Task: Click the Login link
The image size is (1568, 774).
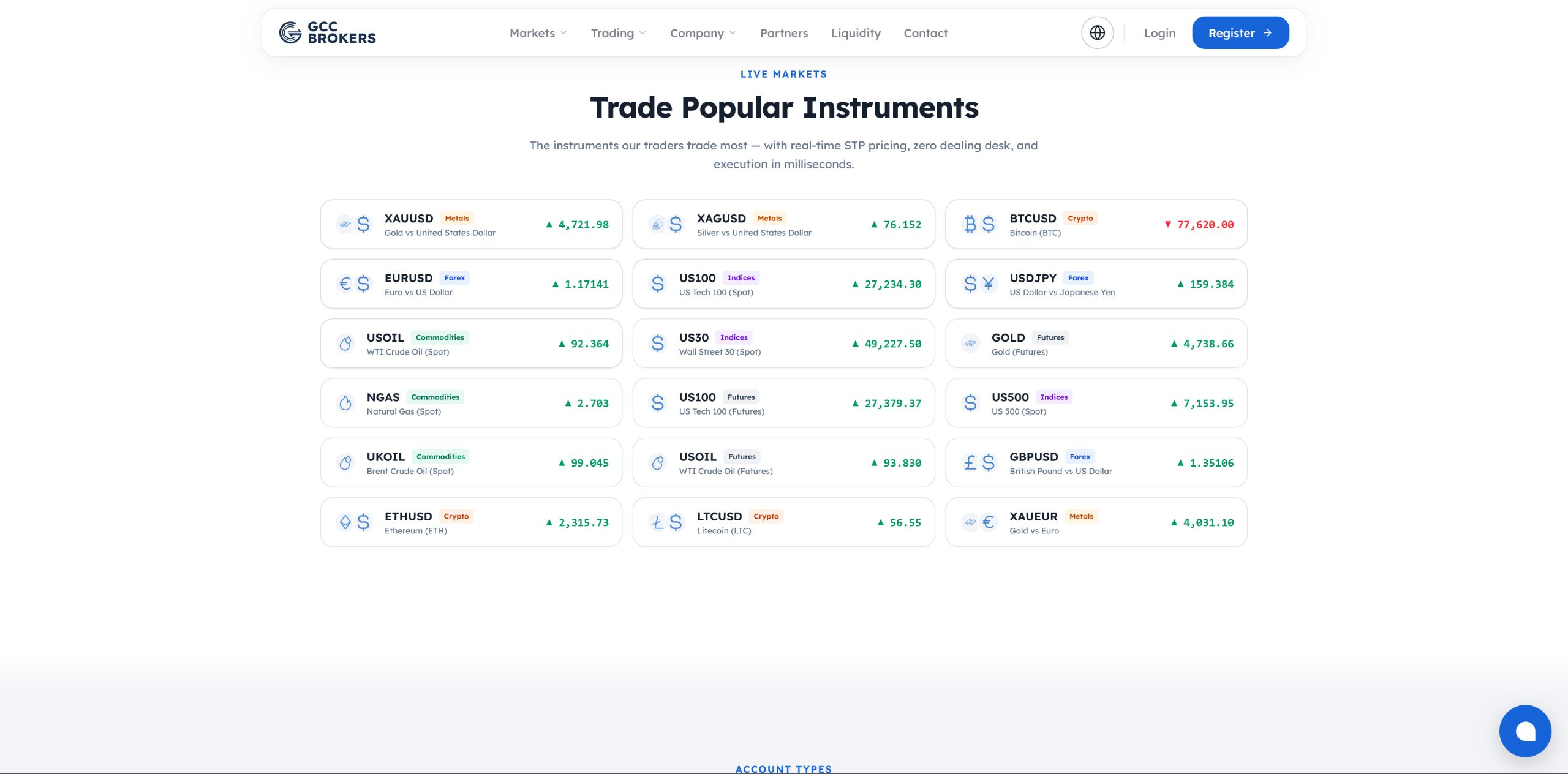Action: pyautogui.click(x=1159, y=33)
